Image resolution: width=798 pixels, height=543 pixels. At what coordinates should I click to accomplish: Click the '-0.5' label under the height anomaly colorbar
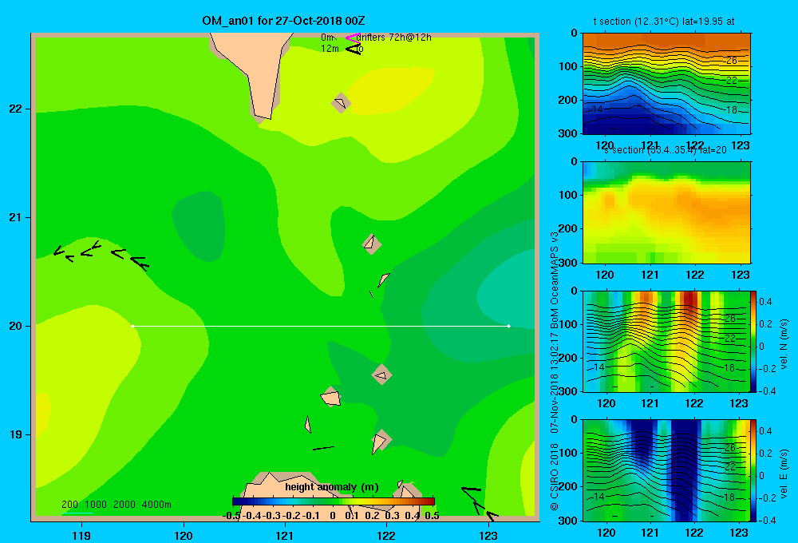[x=232, y=516]
